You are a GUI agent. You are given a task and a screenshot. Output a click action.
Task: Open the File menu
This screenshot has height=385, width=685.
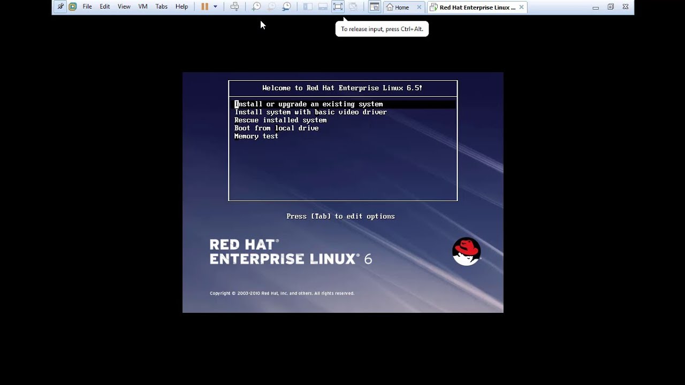[87, 7]
